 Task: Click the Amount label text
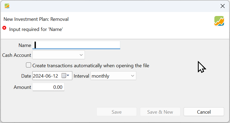(x=22, y=87)
